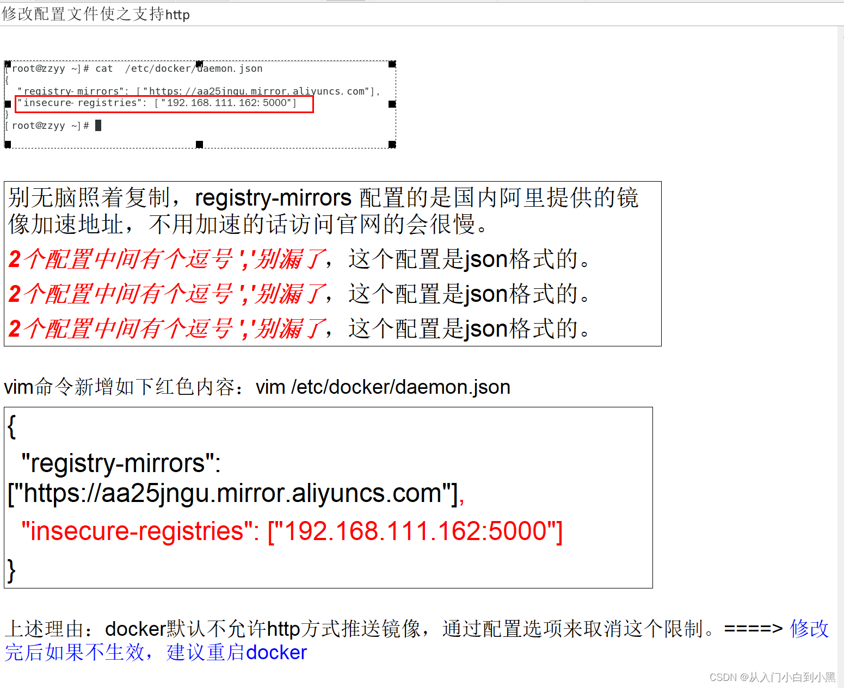Click the line 像加速地址，不用加速的话访问官网的会很慢

click(248, 224)
